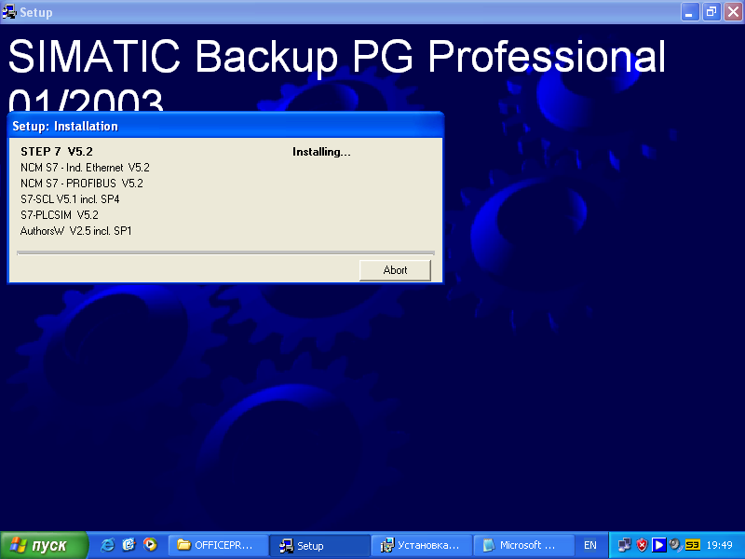
Task: Open the Windows Start (пуск) menu
Action: click(44, 545)
